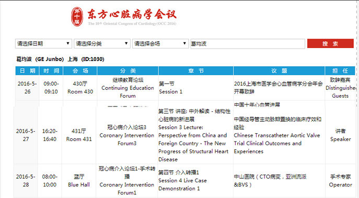
Task: Select the 蓝厅 Blue Hall cell
Action: tap(79, 181)
